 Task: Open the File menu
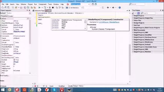pos(3,4)
